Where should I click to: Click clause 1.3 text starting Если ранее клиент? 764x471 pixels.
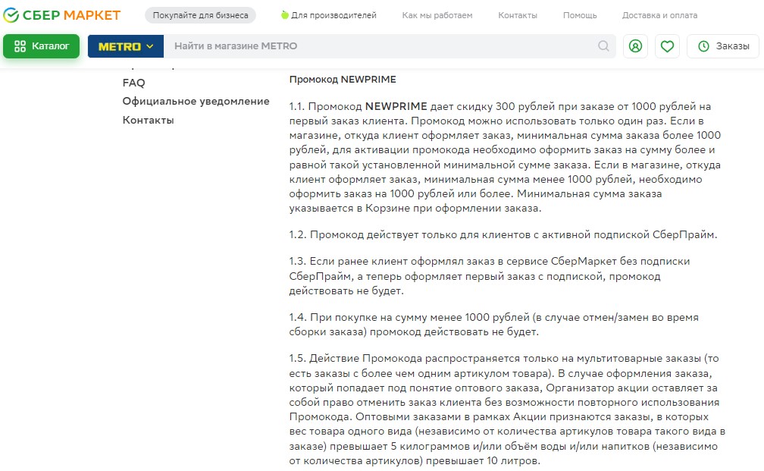pos(489,276)
